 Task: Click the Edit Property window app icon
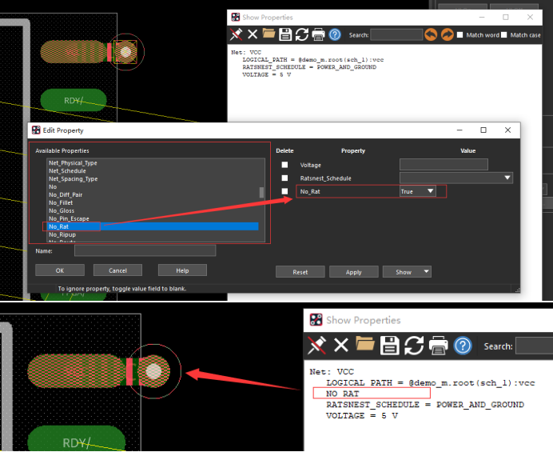[36, 130]
